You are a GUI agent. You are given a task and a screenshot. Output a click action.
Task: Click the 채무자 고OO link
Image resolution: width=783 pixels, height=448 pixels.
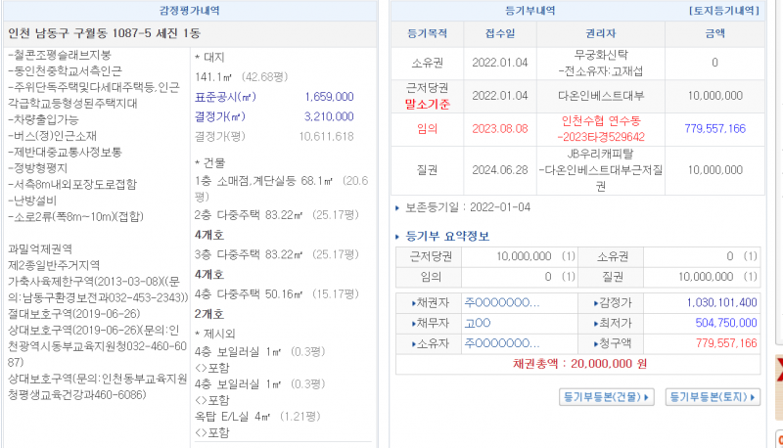477,323
